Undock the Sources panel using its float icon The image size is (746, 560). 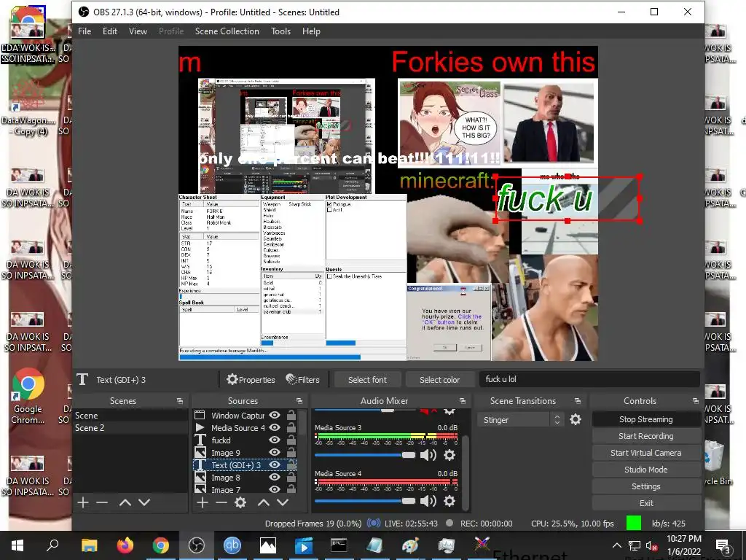[x=299, y=401]
